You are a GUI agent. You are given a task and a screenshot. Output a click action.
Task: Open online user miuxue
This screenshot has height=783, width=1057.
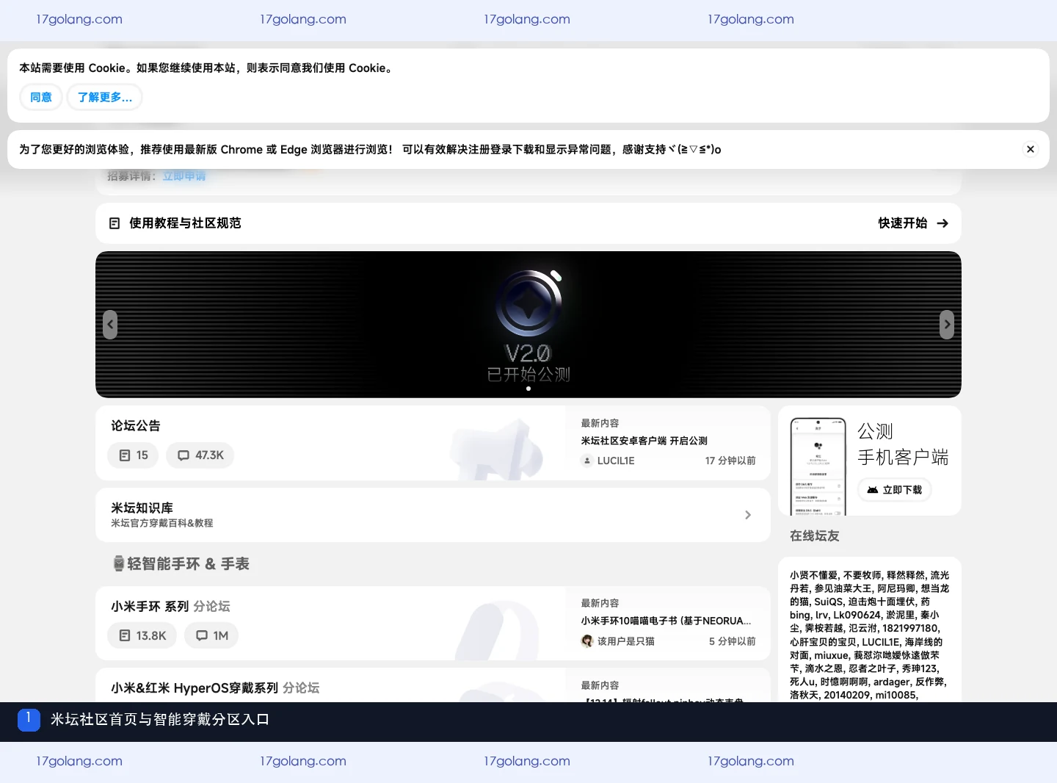click(x=831, y=655)
